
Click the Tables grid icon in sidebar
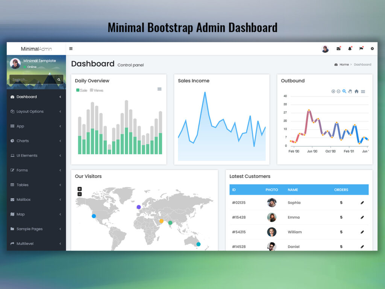click(x=12, y=185)
